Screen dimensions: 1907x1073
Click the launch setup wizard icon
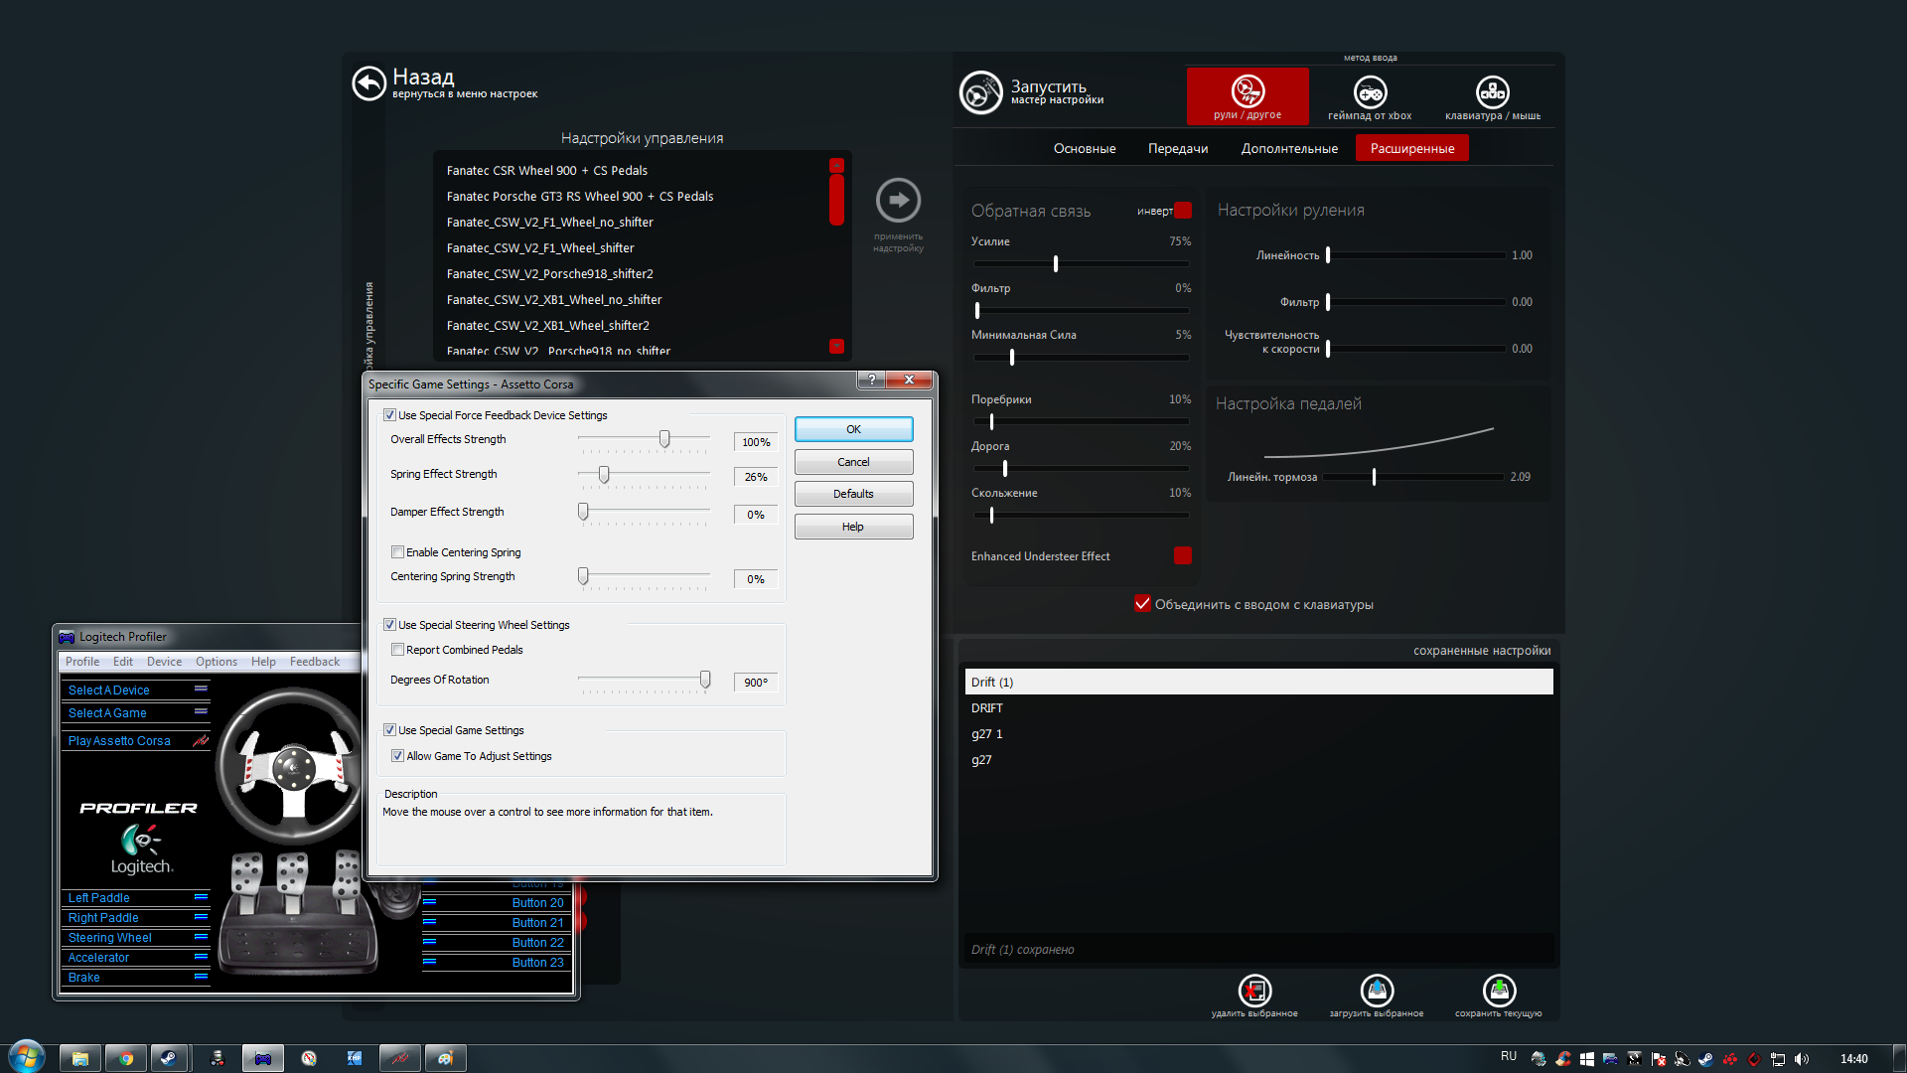[x=983, y=93]
